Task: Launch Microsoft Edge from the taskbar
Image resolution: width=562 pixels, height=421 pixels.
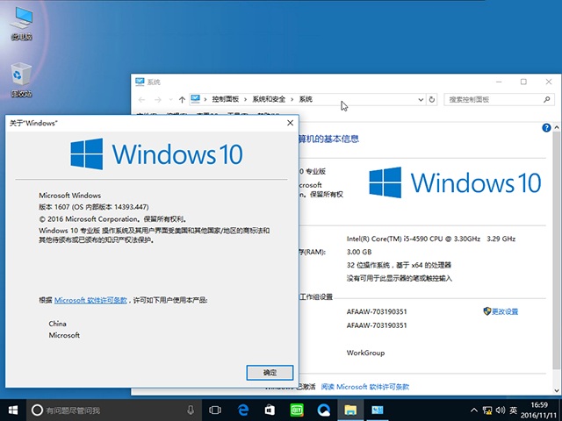Action: pos(243,410)
